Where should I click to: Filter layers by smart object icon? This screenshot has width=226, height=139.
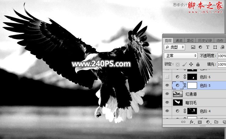[222, 47]
